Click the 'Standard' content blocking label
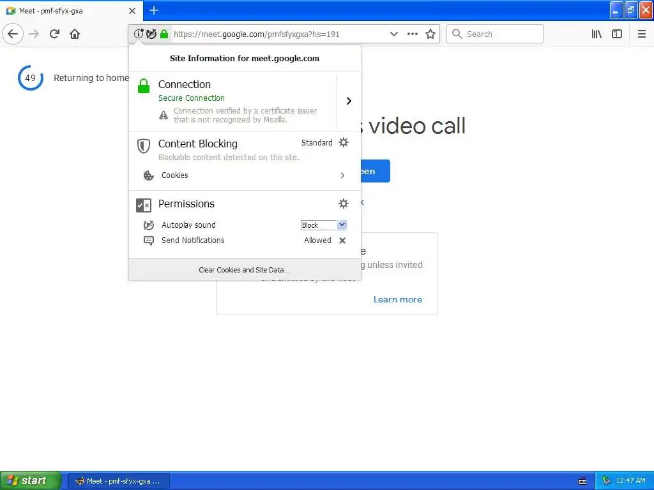 coord(317,142)
